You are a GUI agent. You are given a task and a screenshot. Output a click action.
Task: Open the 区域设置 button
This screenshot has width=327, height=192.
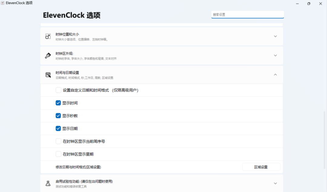[x=261, y=167]
